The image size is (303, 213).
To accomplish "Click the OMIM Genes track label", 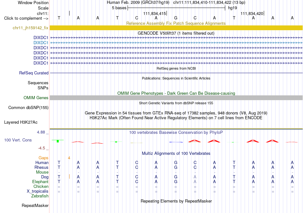I will click(x=36, y=98).
